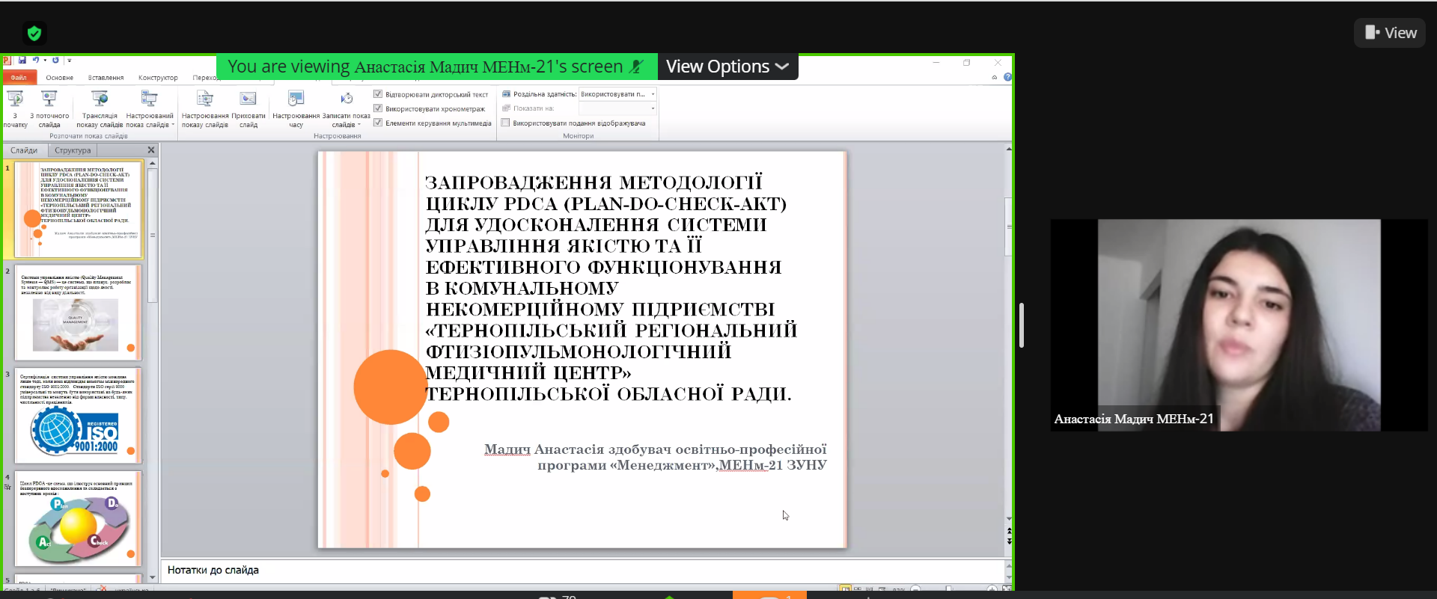
Task: Click the Zoom View button
Action: [1390, 33]
